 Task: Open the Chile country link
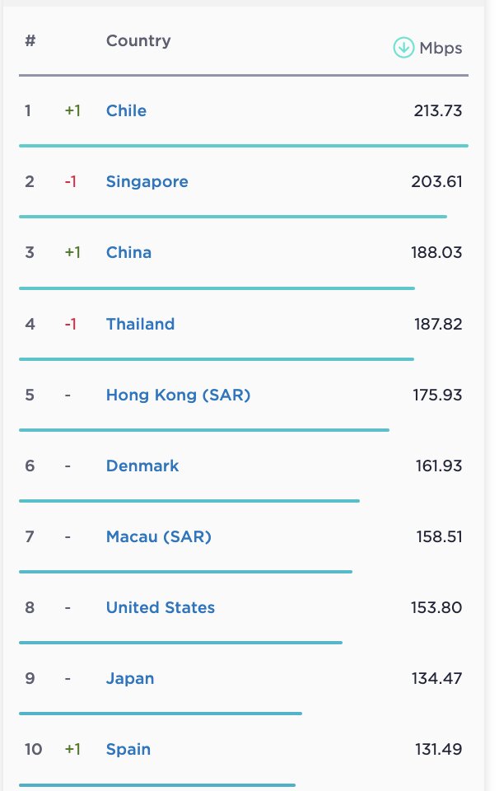click(x=126, y=110)
